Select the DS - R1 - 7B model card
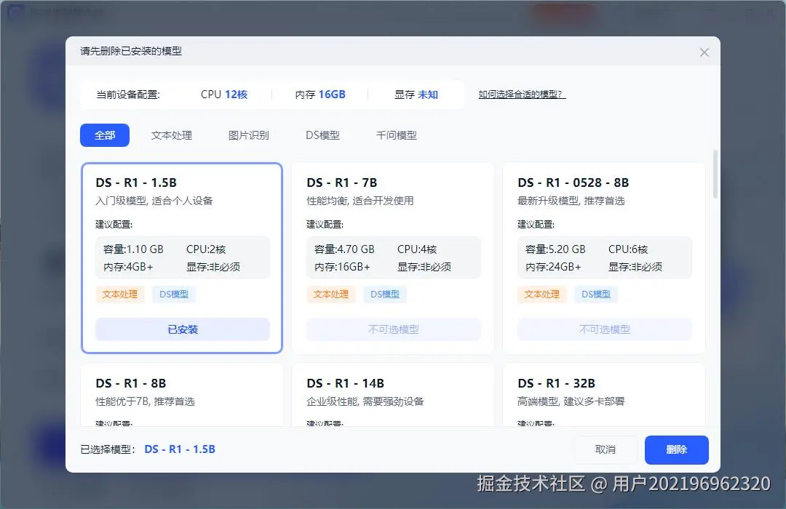The width and height of the screenshot is (786, 509). pos(393,218)
